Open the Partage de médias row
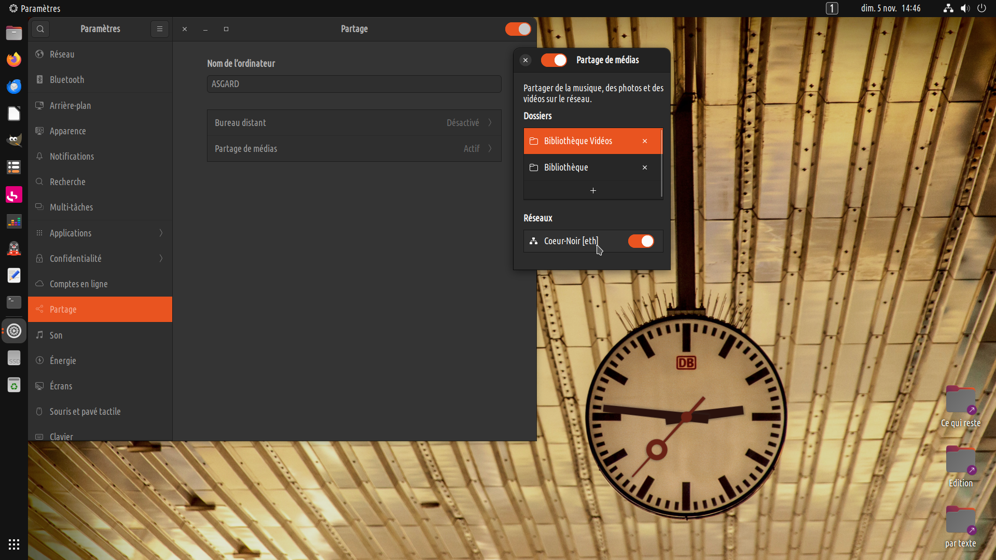The image size is (996, 560). [354, 149]
